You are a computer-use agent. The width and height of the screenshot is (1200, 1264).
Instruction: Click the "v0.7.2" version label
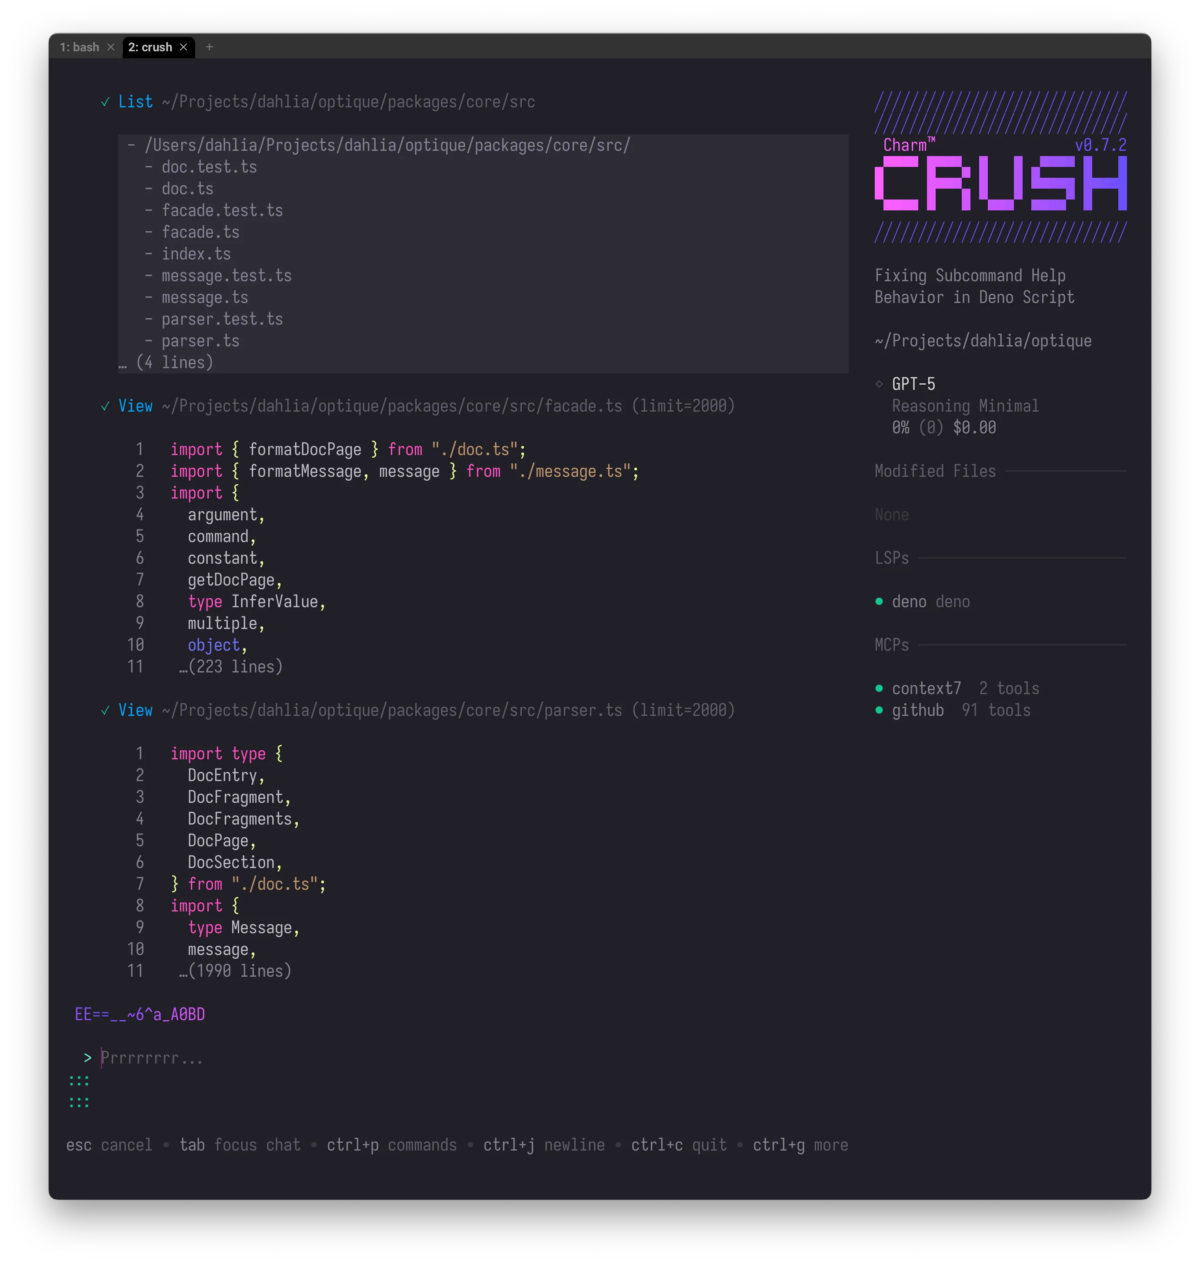(x=1100, y=145)
